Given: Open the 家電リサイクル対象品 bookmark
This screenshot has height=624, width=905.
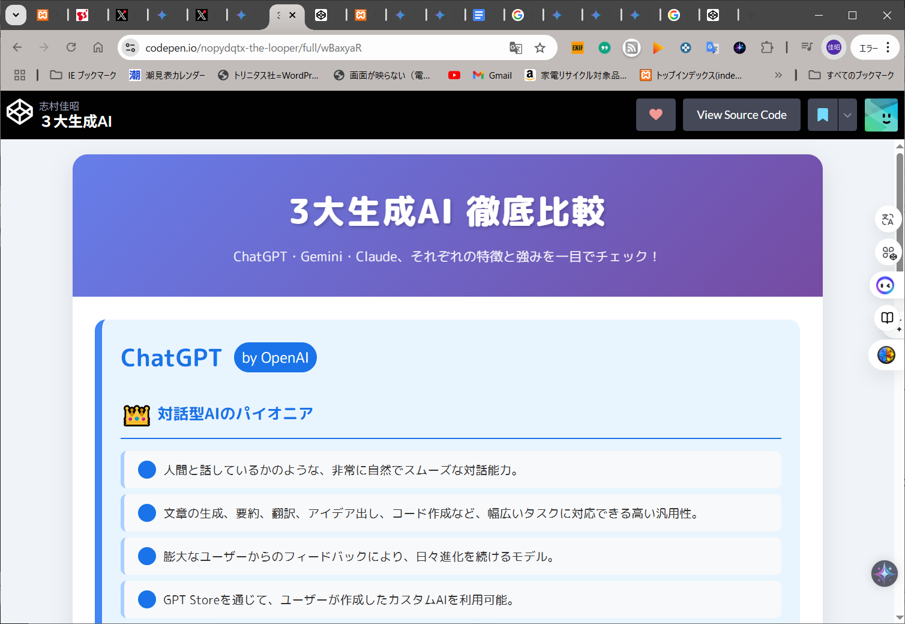Looking at the screenshot, I should 576,75.
